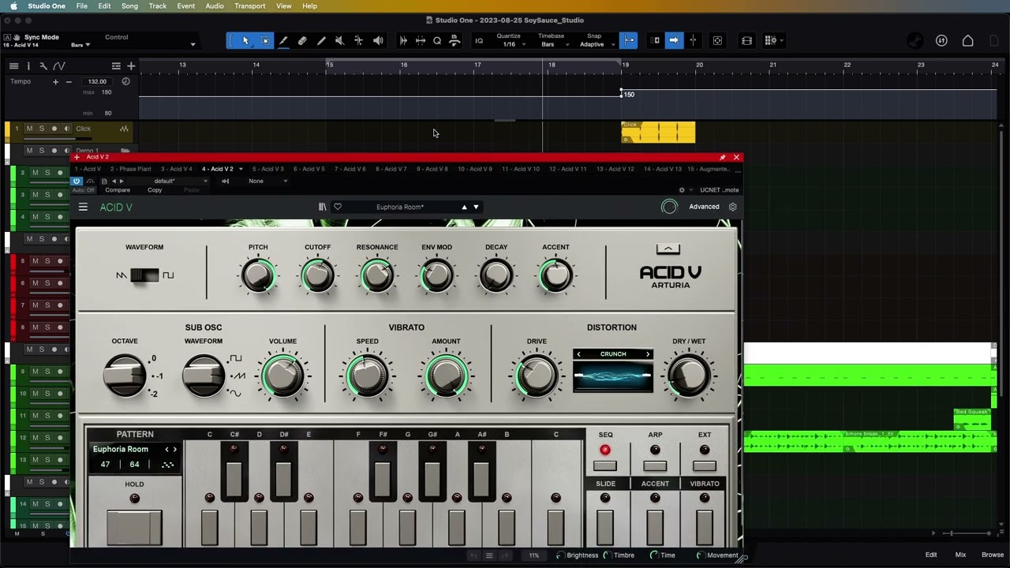The height and width of the screenshot is (568, 1010).
Task: Adjust the RESONANCE knob
Action: coord(377,275)
